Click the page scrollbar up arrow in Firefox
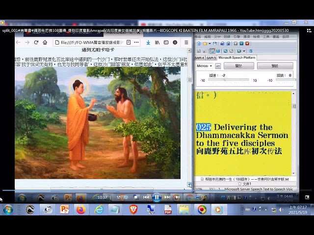The image size is (314, 235). [189, 50]
